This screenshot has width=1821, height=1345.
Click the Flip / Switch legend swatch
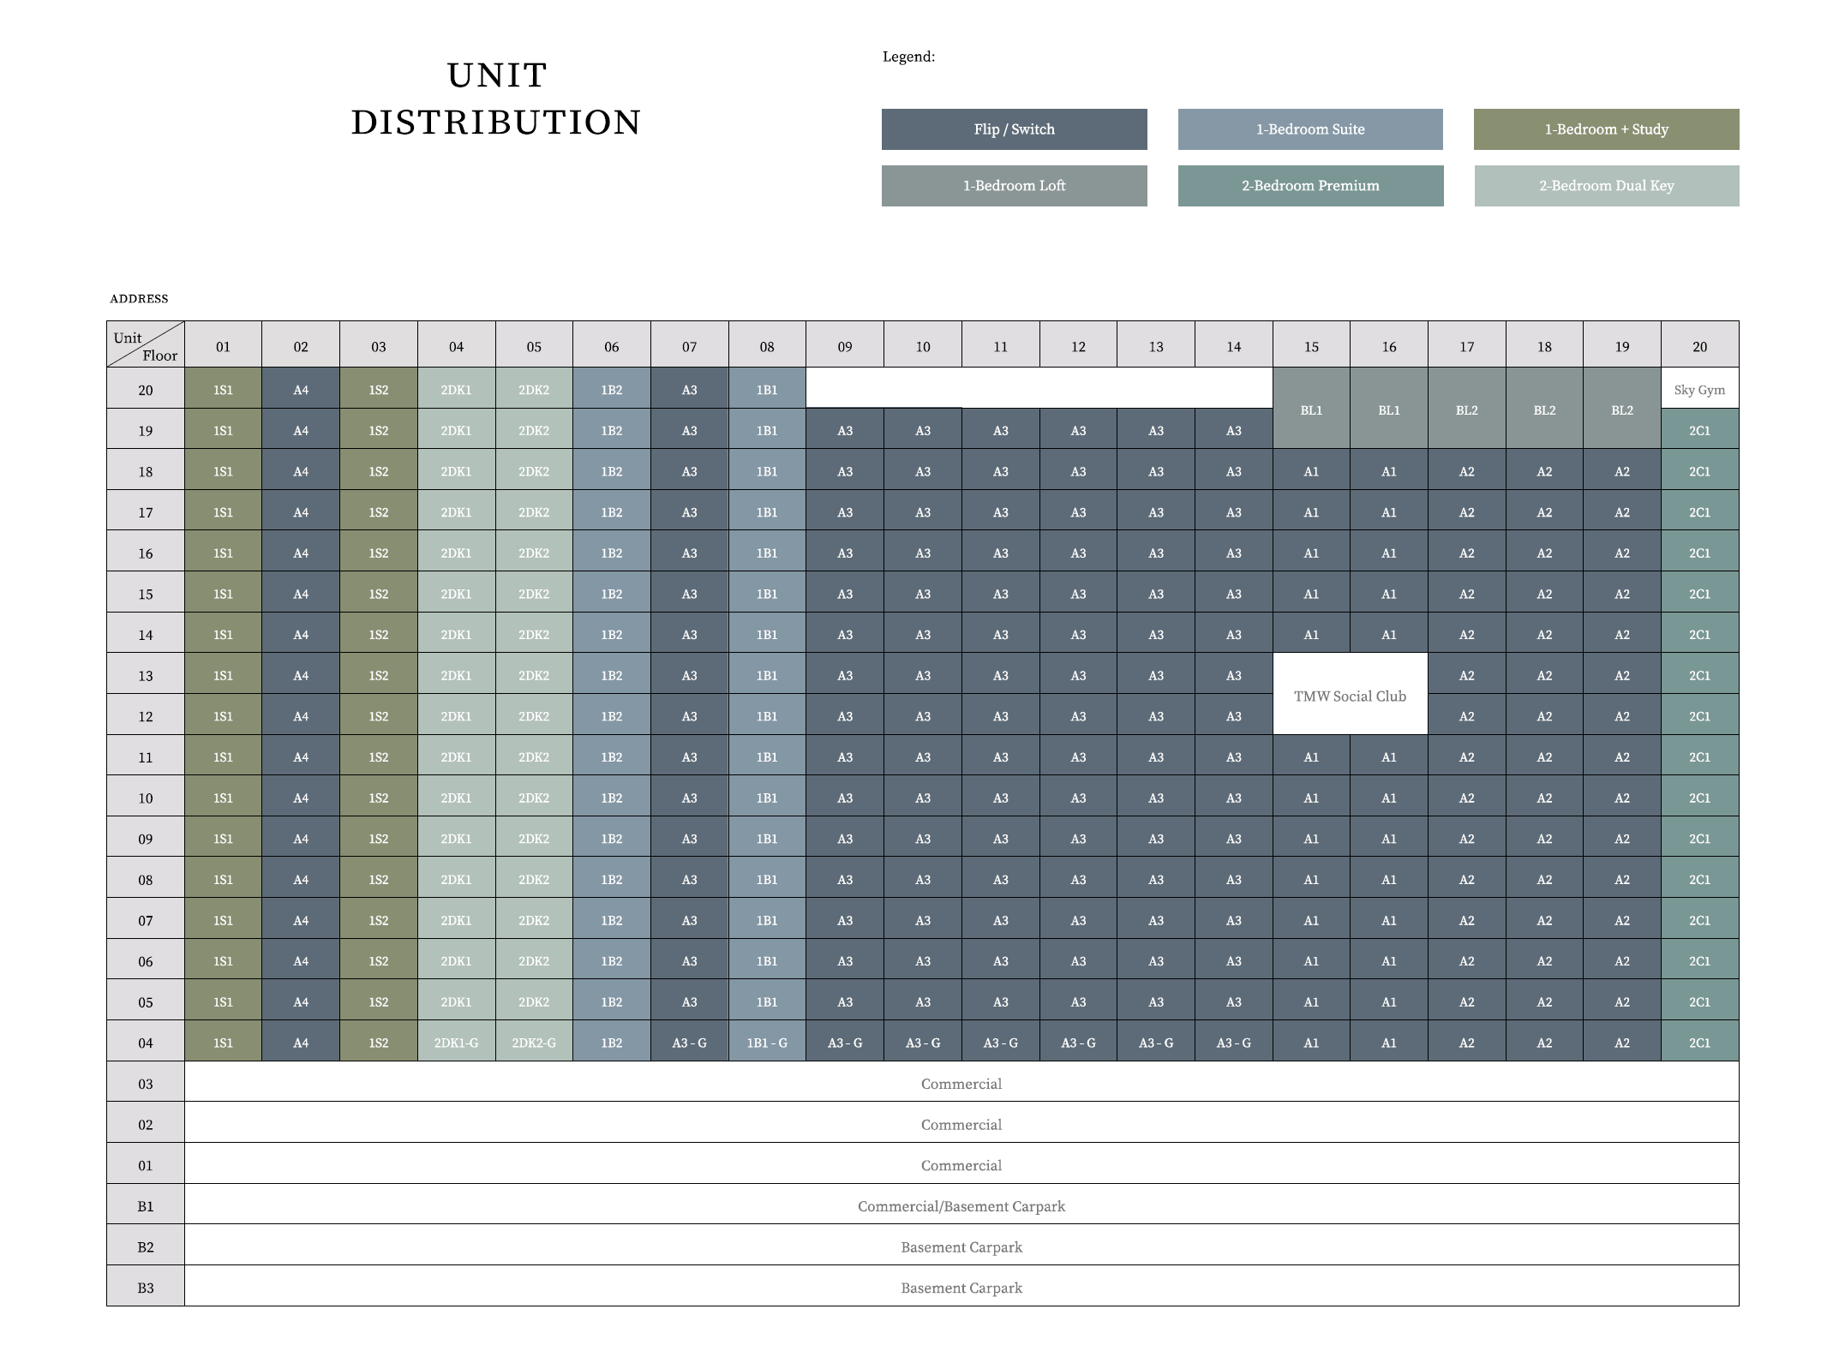pyautogui.click(x=1014, y=129)
